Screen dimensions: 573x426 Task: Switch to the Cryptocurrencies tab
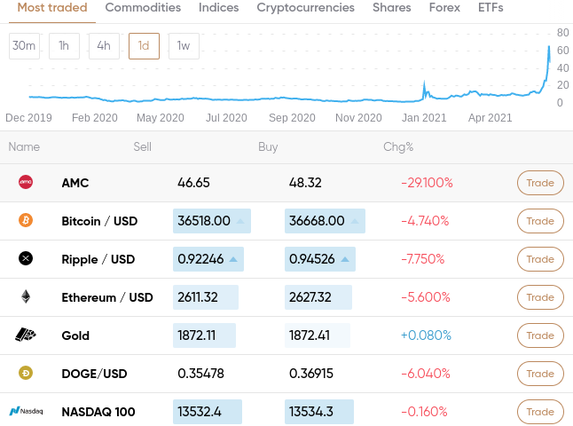click(305, 8)
